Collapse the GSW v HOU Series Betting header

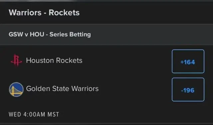pyautogui.click(x=106, y=34)
